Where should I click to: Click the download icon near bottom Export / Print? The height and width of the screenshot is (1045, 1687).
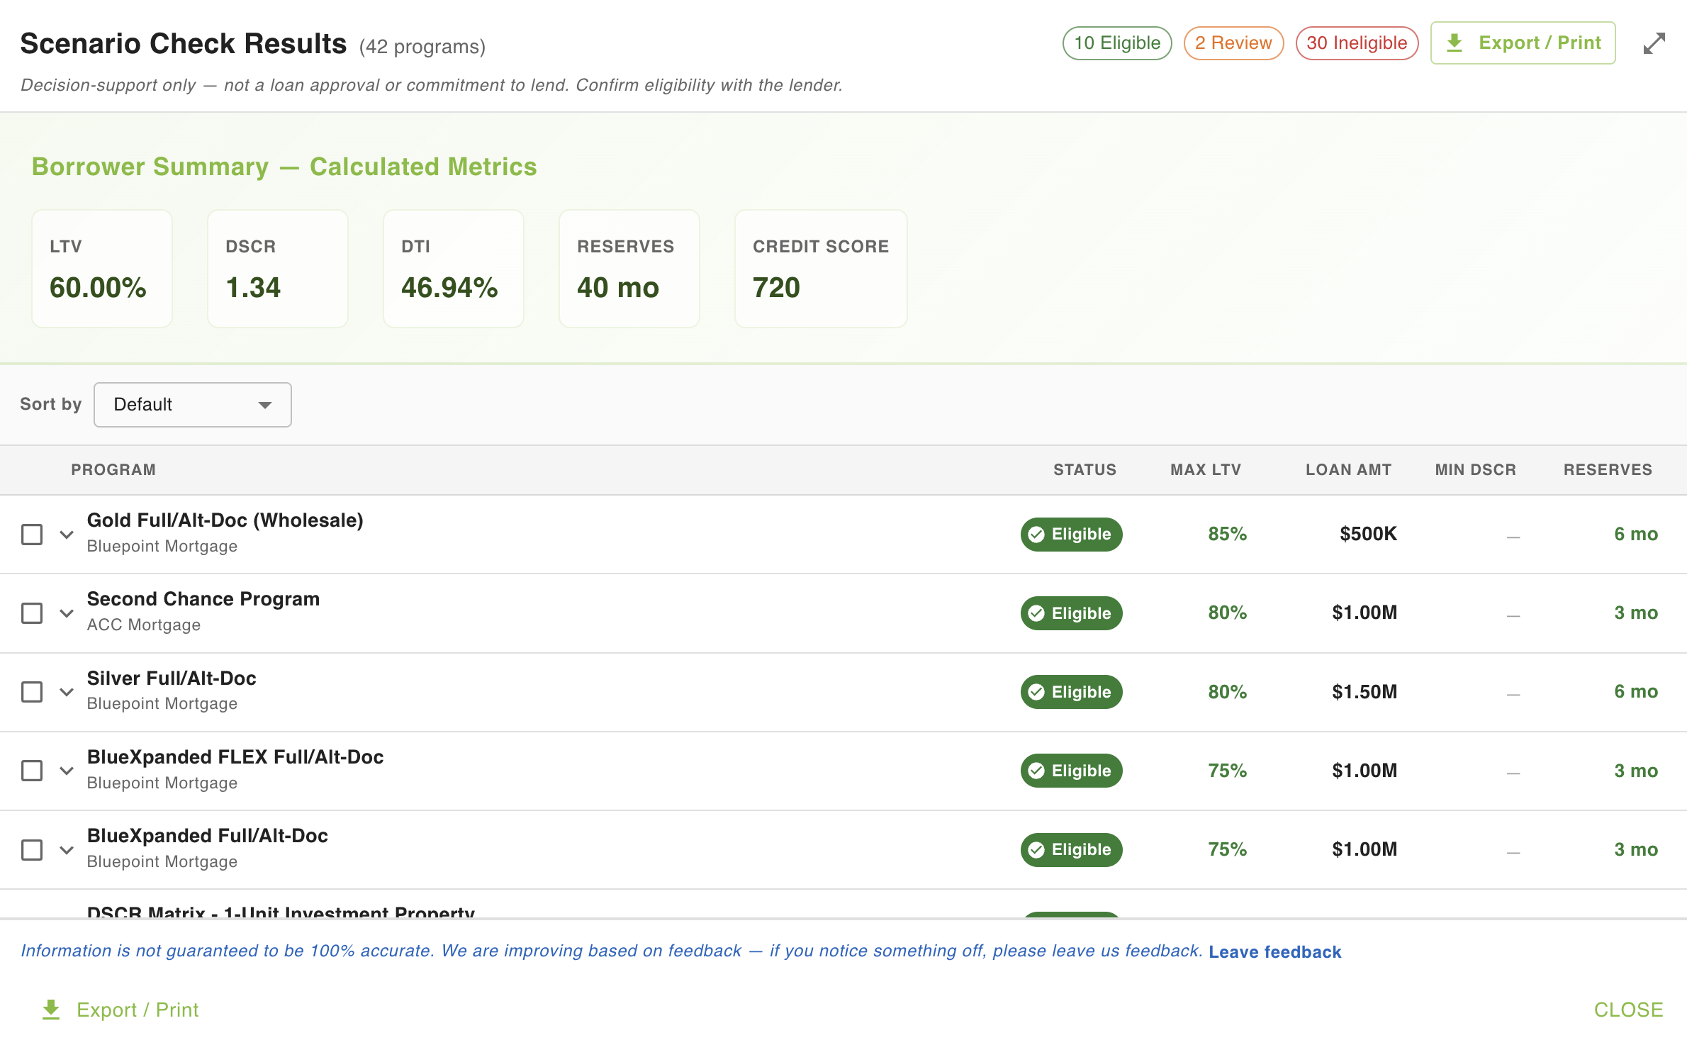51,1010
